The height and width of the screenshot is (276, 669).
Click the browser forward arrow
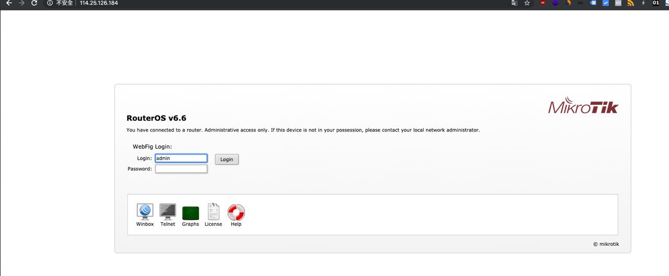click(21, 3)
